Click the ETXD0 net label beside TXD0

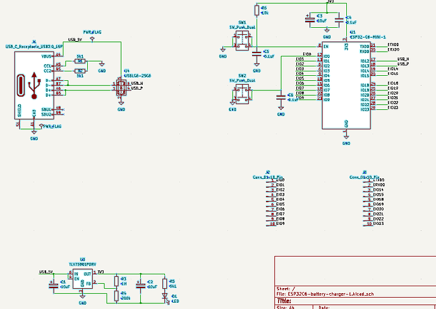tap(393, 44)
